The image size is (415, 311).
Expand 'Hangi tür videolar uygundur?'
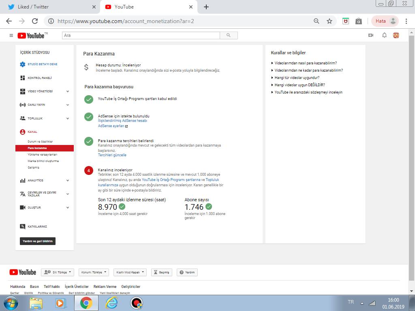[x=295, y=77]
